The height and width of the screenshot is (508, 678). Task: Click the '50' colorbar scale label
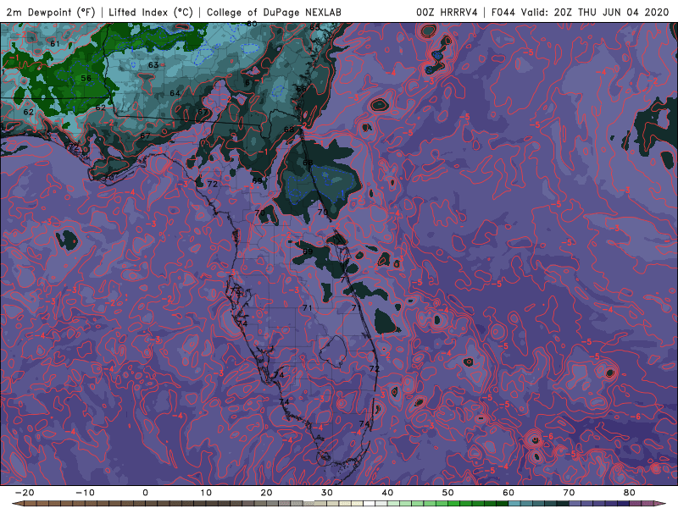click(x=448, y=493)
